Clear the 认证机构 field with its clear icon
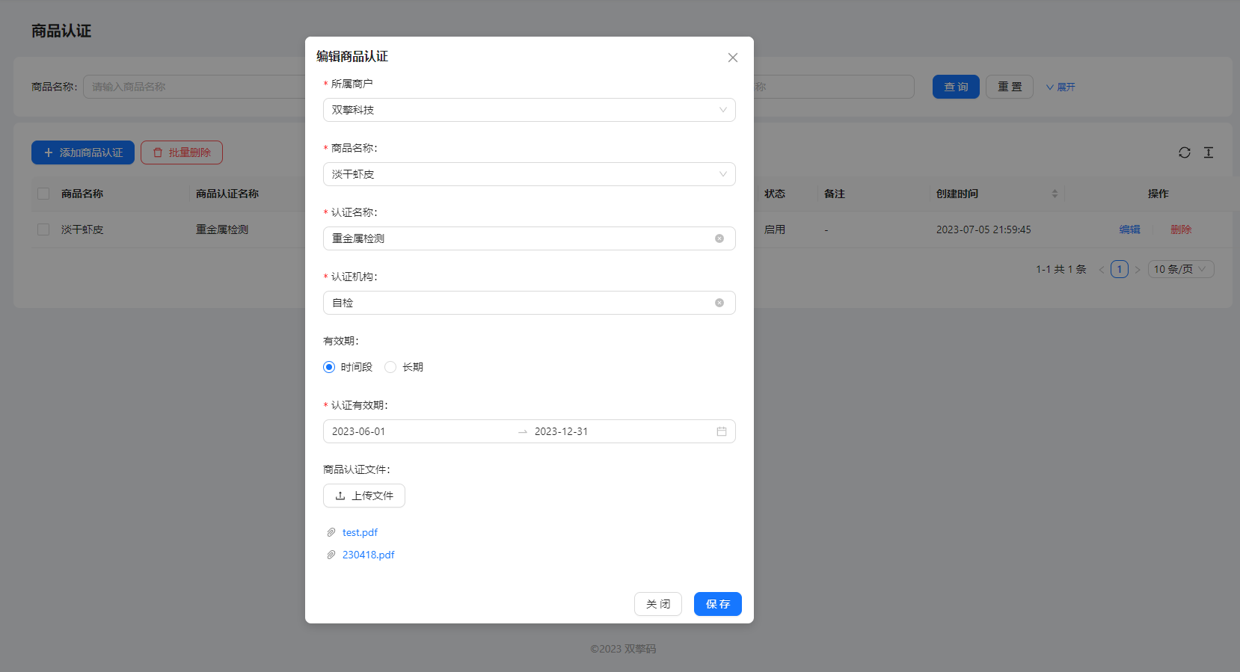Image resolution: width=1240 pixels, height=672 pixels. [719, 303]
